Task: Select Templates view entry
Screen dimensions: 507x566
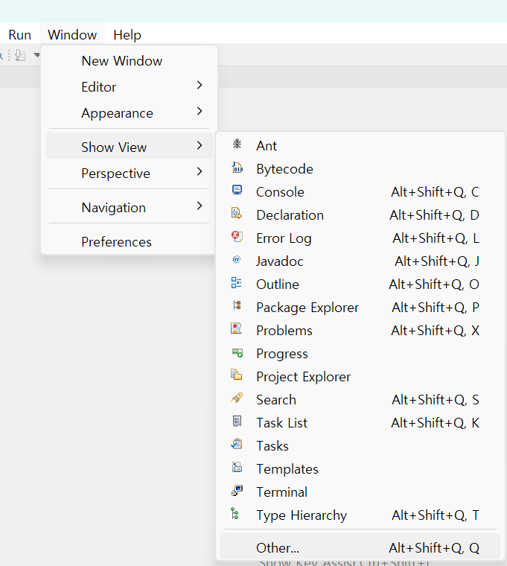Action: click(360, 469)
